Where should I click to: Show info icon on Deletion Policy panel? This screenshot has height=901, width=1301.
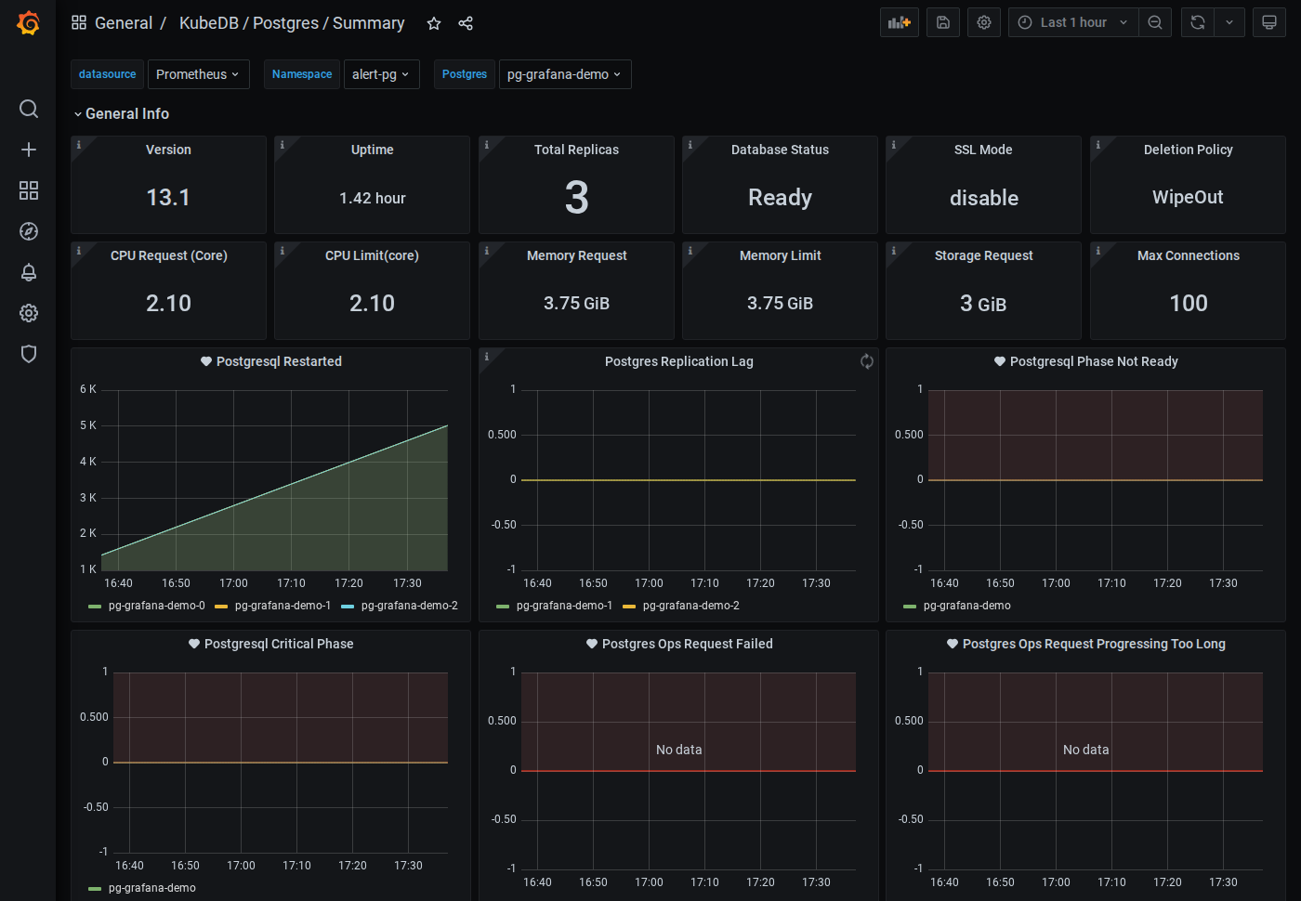1098,145
